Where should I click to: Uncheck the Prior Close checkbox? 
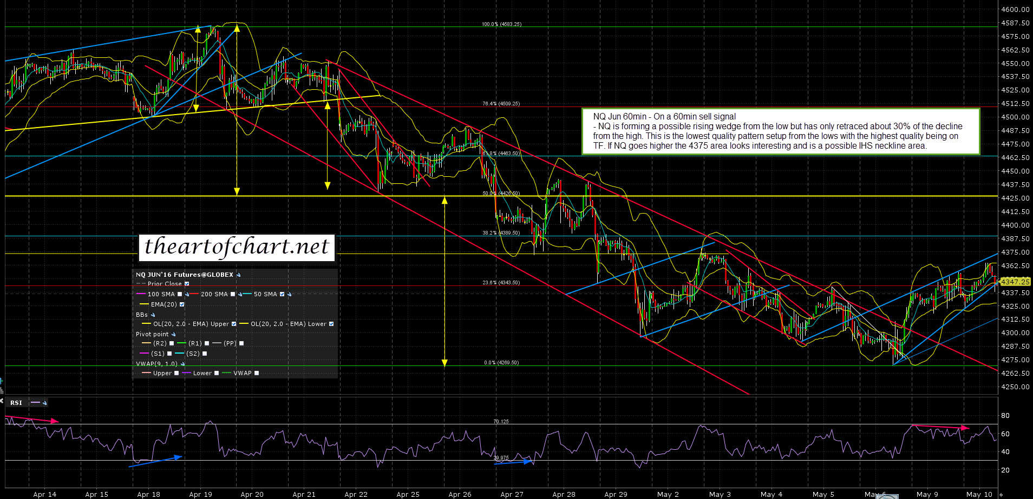187,284
